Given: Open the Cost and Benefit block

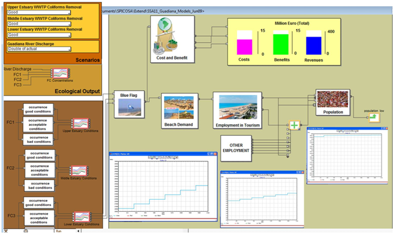Looking at the screenshot, I should [x=172, y=39].
